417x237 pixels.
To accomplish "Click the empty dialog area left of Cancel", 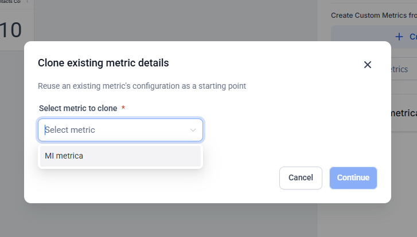I will click(x=172, y=178).
